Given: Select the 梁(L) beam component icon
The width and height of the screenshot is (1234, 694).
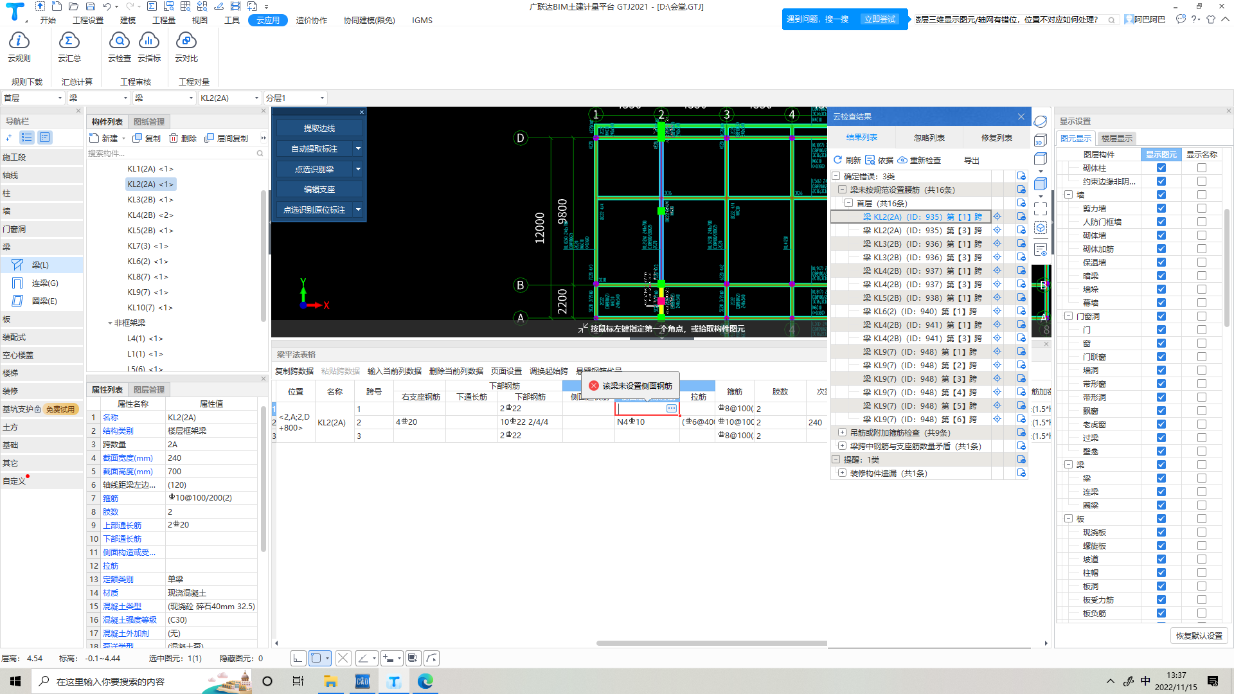Looking at the screenshot, I should pyautogui.click(x=17, y=265).
